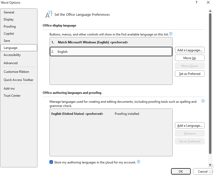Click the Help question mark icon
The height and width of the screenshot is (175, 214).
(196, 3)
